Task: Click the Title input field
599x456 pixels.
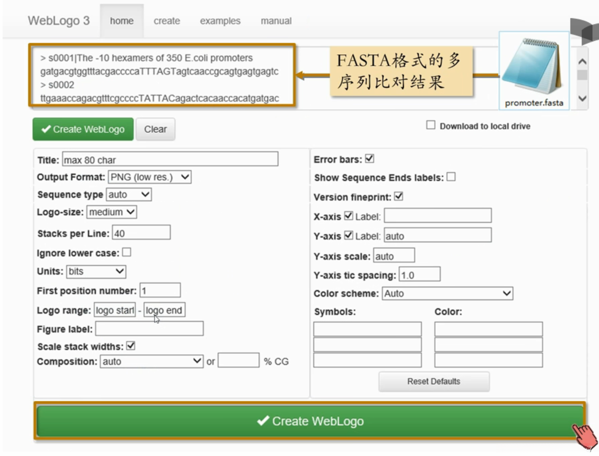Action: click(x=170, y=159)
